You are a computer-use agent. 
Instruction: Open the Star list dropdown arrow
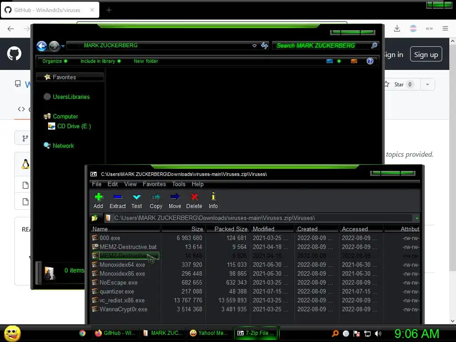pos(427,84)
